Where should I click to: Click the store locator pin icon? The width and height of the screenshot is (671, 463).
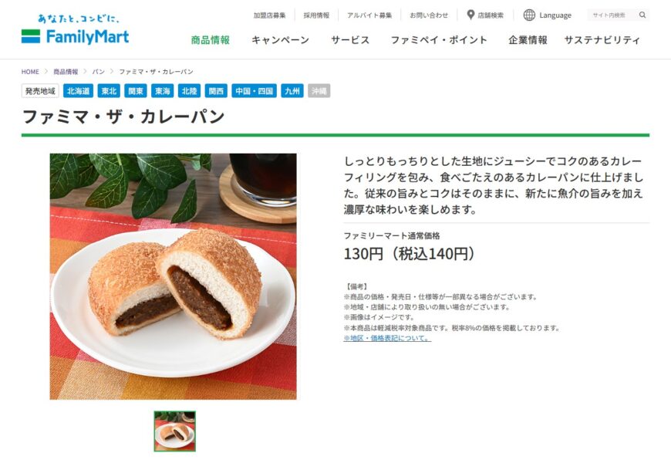pos(470,15)
